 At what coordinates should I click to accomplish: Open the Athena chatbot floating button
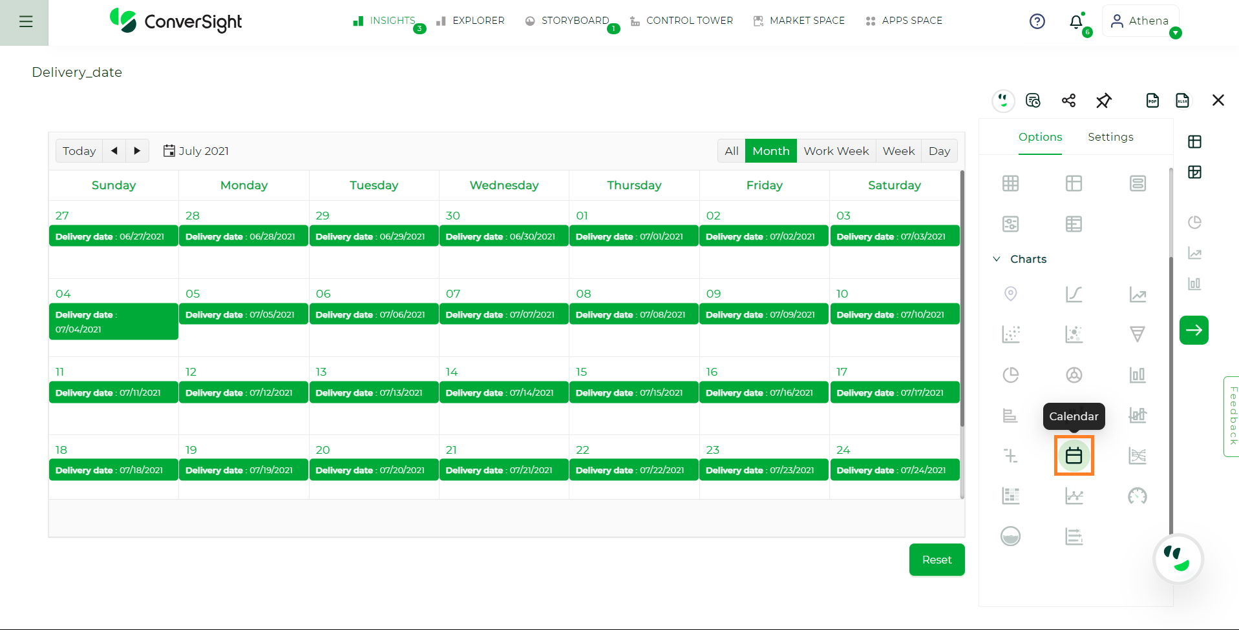[1178, 559]
